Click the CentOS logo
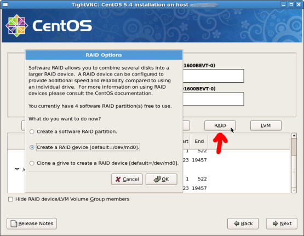304x236 pixels. click(x=48, y=26)
